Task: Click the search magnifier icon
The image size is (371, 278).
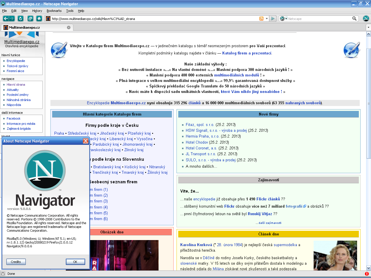Action: 354,19
